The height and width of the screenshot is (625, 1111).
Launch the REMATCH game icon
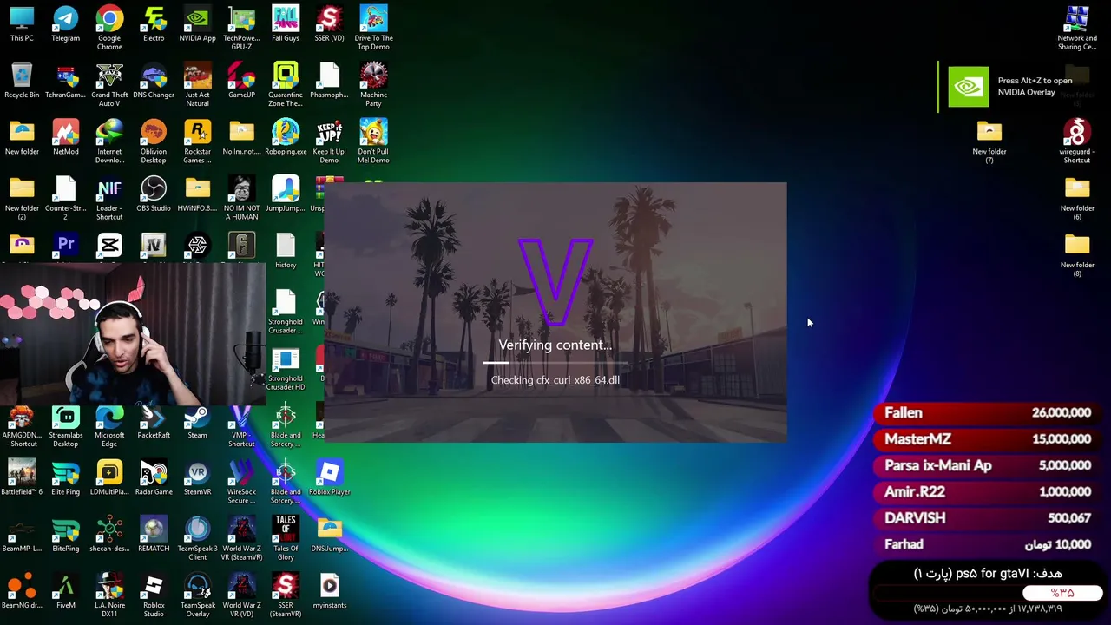point(154,534)
